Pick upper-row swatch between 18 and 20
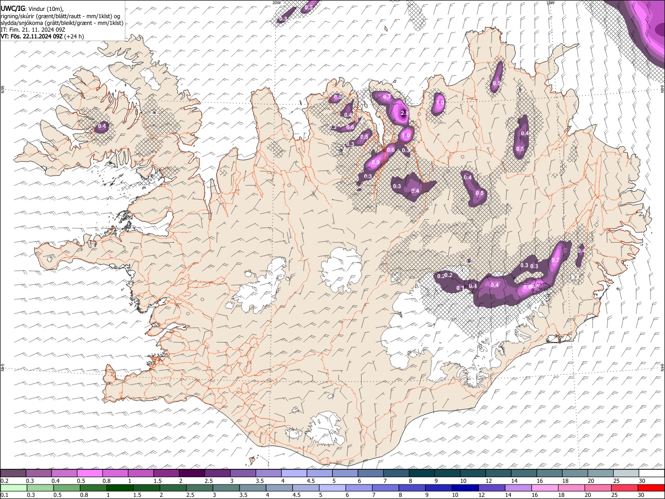The height and width of the screenshot is (499, 665). pyautogui.click(x=574, y=473)
